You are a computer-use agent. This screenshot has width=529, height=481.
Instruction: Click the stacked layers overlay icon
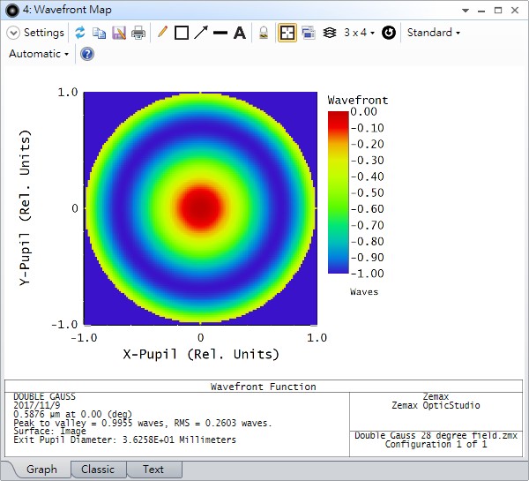tap(329, 33)
